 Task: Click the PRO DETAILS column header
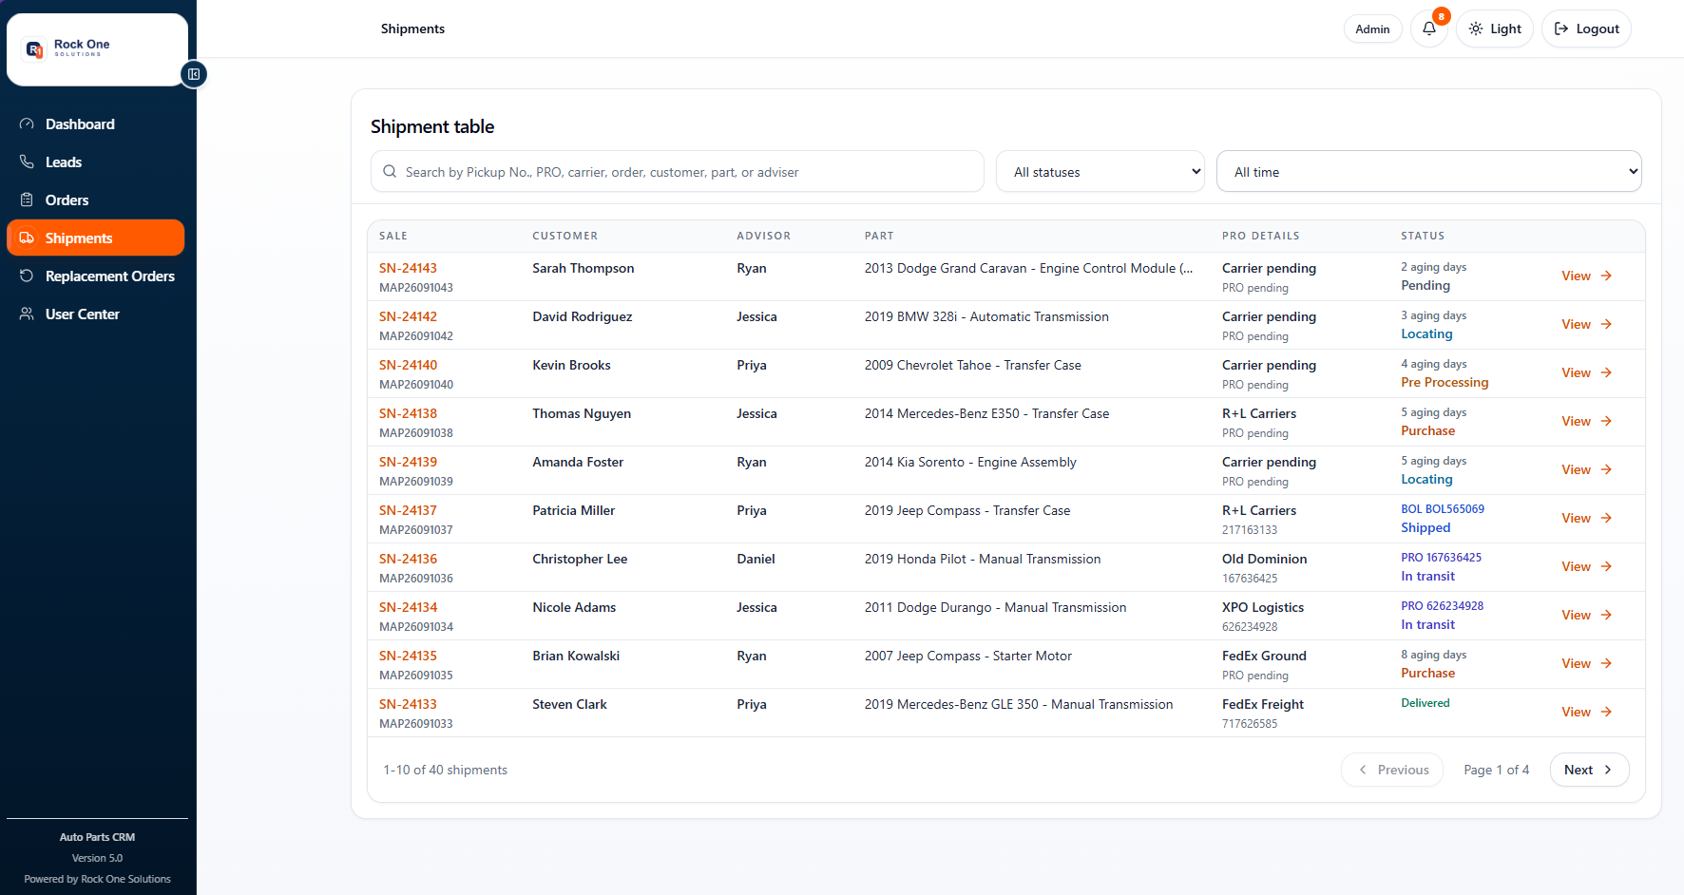pyautogui.click(x=1260, y=236)
